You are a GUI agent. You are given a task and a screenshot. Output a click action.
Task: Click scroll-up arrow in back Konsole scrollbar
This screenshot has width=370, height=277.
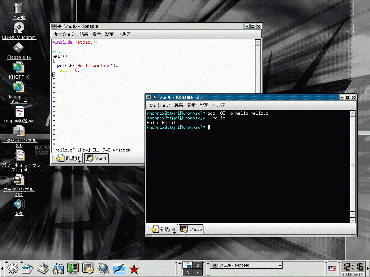[x=258, y=43]
